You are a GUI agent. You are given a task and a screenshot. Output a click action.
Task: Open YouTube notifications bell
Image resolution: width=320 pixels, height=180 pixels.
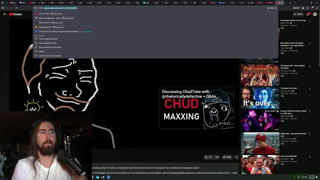tap(308, 14)
